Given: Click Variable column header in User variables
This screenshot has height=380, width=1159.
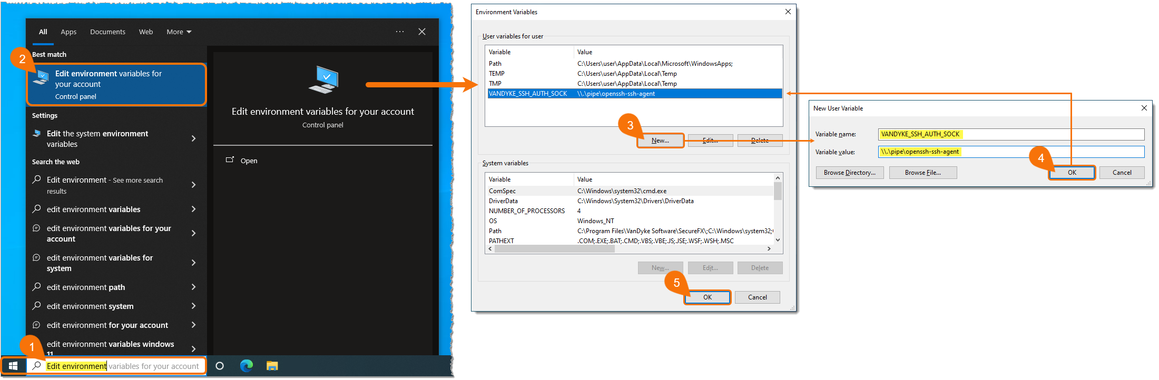Looking at the screenshot, I should (x=529, y=52).
